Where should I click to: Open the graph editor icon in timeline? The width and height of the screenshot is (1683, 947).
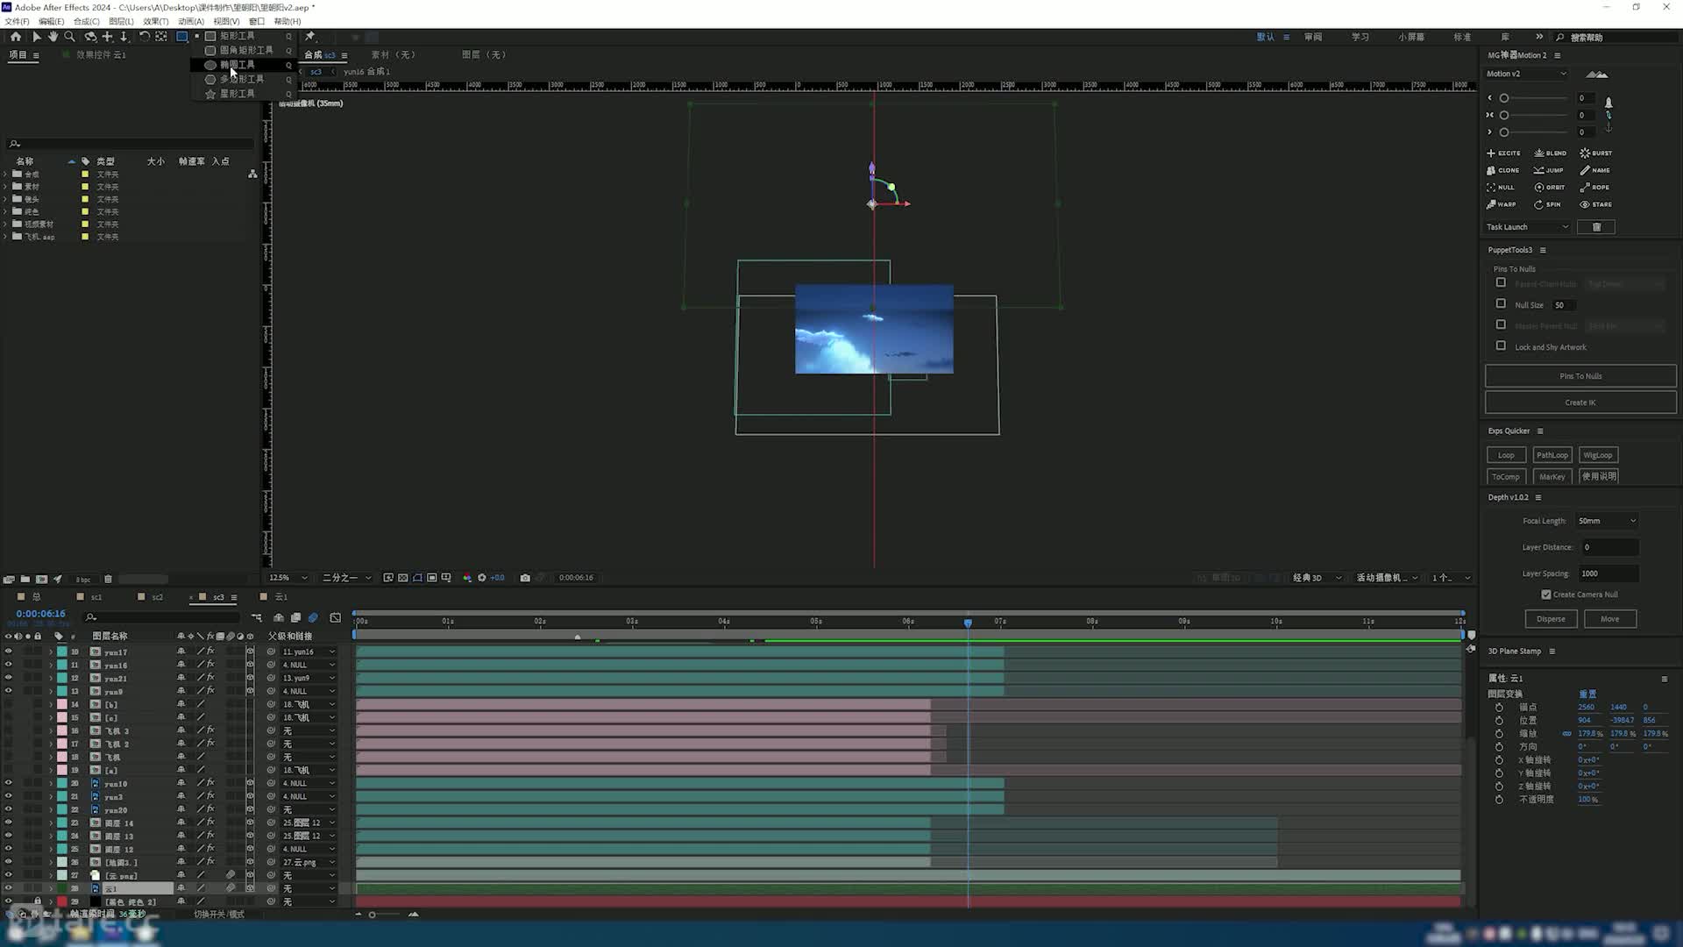pyautogui.click(x=336, y=618)
